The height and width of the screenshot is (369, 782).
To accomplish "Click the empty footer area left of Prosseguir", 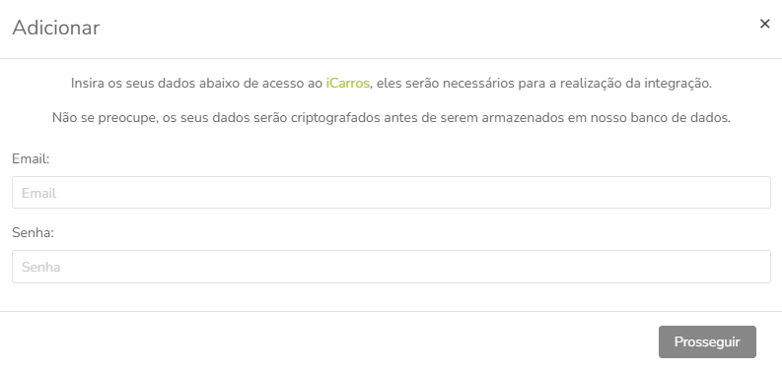I will coord(329,342).
